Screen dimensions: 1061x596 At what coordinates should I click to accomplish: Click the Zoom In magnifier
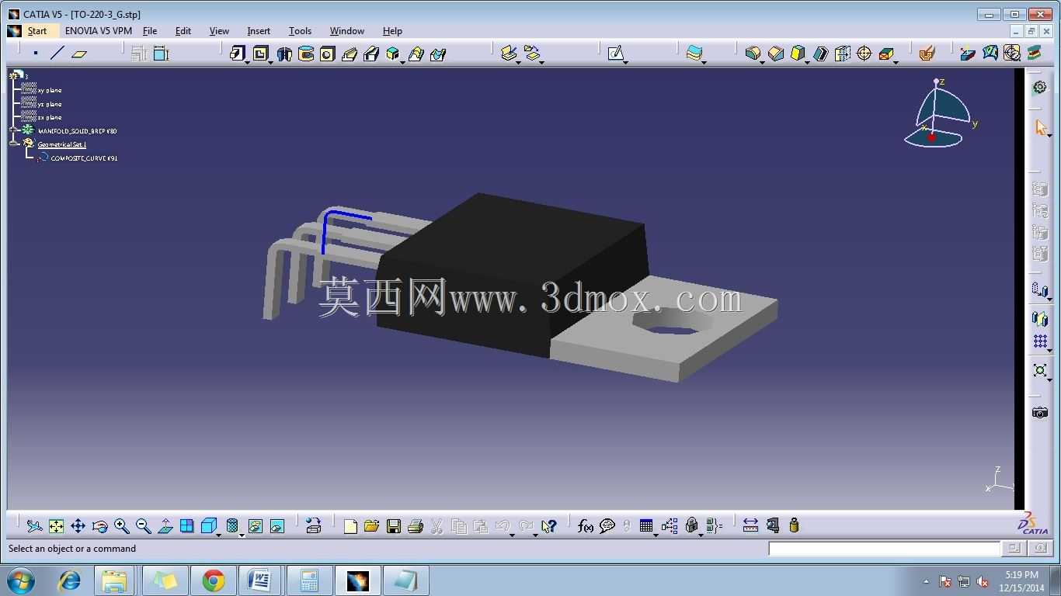click(121, 526)
